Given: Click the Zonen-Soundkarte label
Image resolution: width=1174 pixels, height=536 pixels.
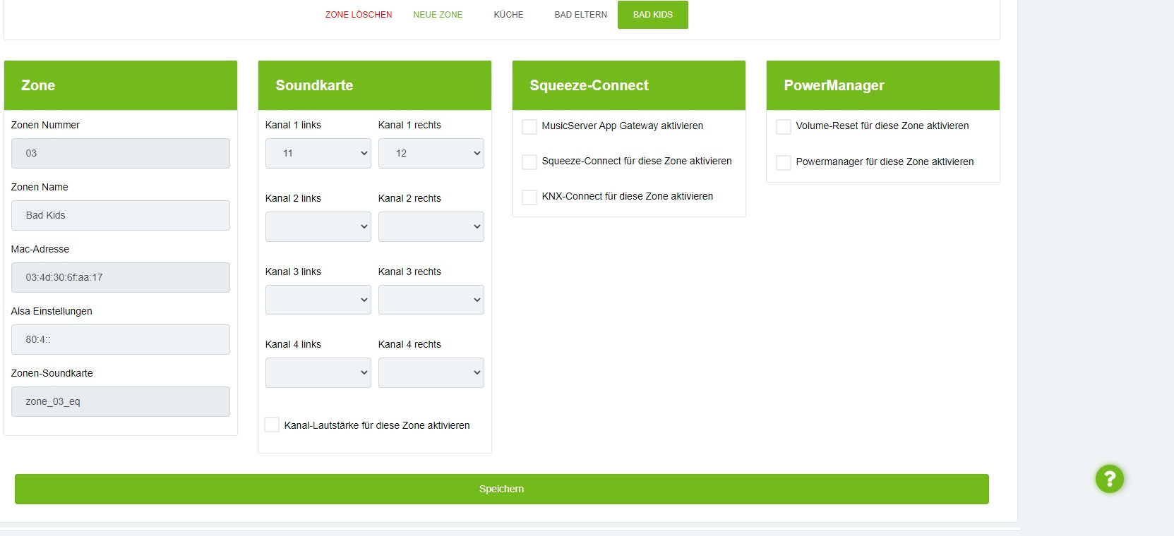Looking at the screenshot, I should click(52, 373).
